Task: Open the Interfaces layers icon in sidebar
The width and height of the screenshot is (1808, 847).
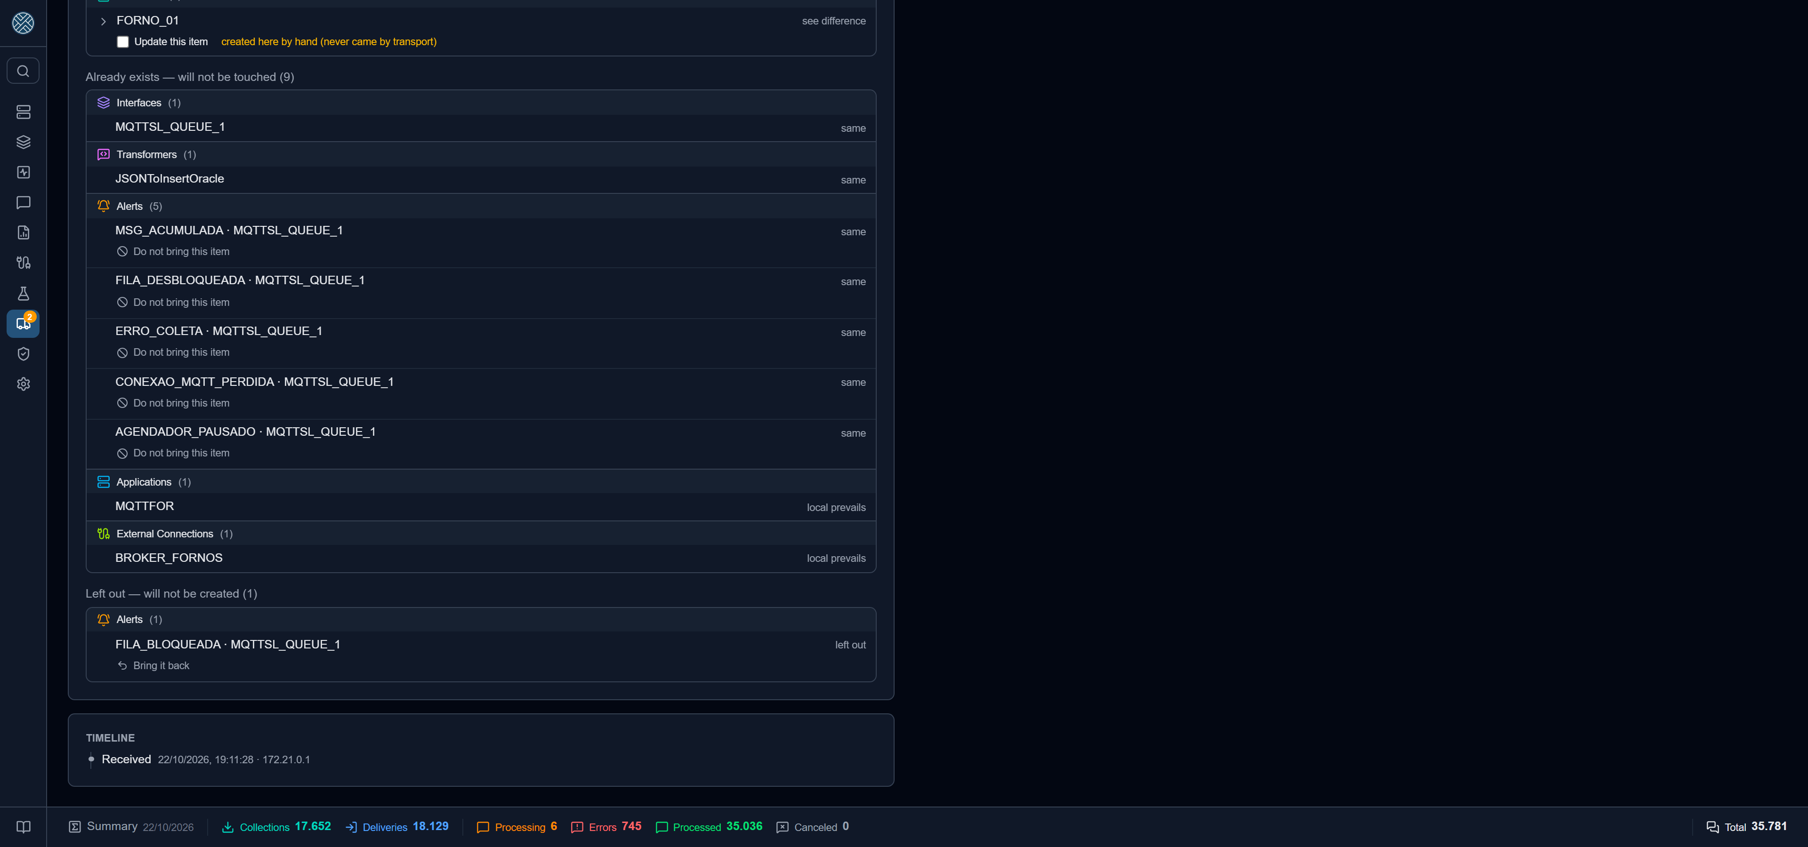Action: coord(23,142)
